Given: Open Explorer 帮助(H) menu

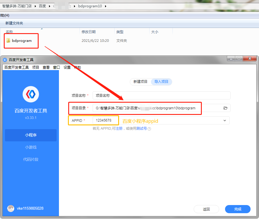Looking at the screenshot, I should 5,15.
